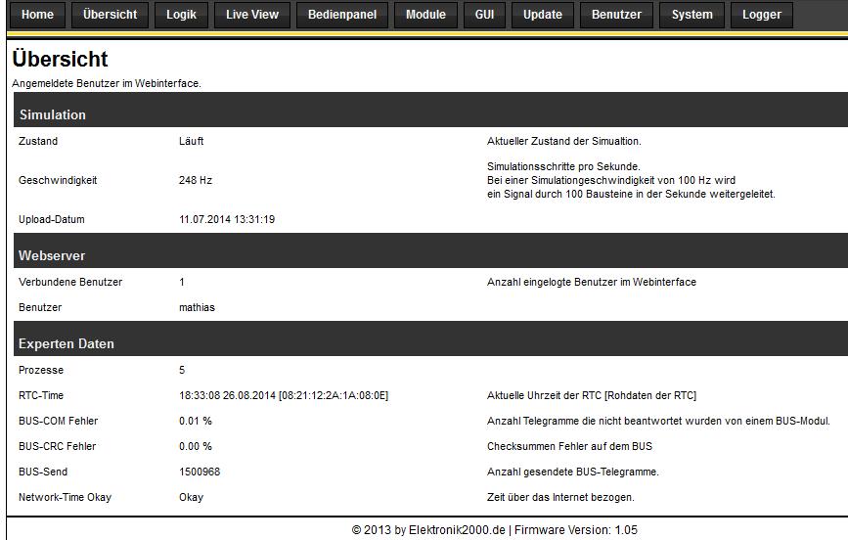Open the GUI page

click(x=484, y=15)
